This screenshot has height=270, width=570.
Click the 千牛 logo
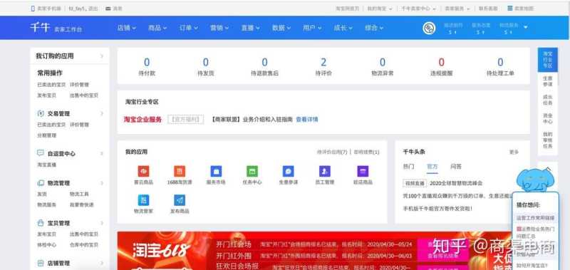tap(40, 27)
